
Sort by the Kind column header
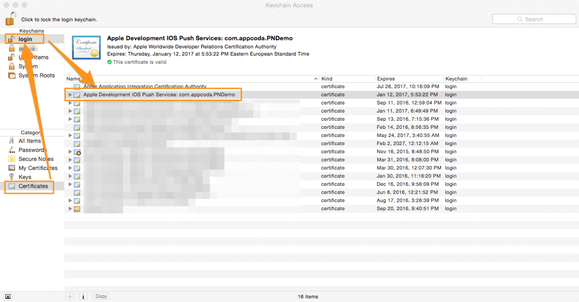pyautogui.click(x=347, y=79)
